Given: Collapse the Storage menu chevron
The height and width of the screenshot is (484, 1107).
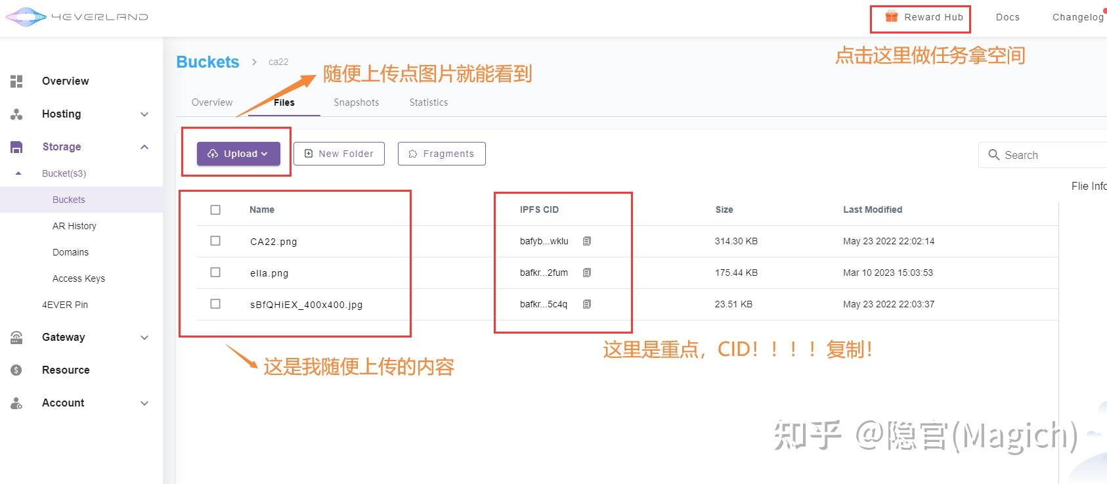Looking at the screenshot, I should (144, 147).
